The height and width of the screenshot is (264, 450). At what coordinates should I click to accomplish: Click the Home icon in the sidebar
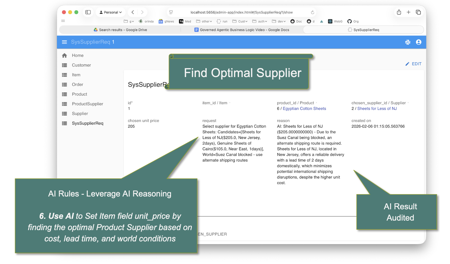click(64, 55)
